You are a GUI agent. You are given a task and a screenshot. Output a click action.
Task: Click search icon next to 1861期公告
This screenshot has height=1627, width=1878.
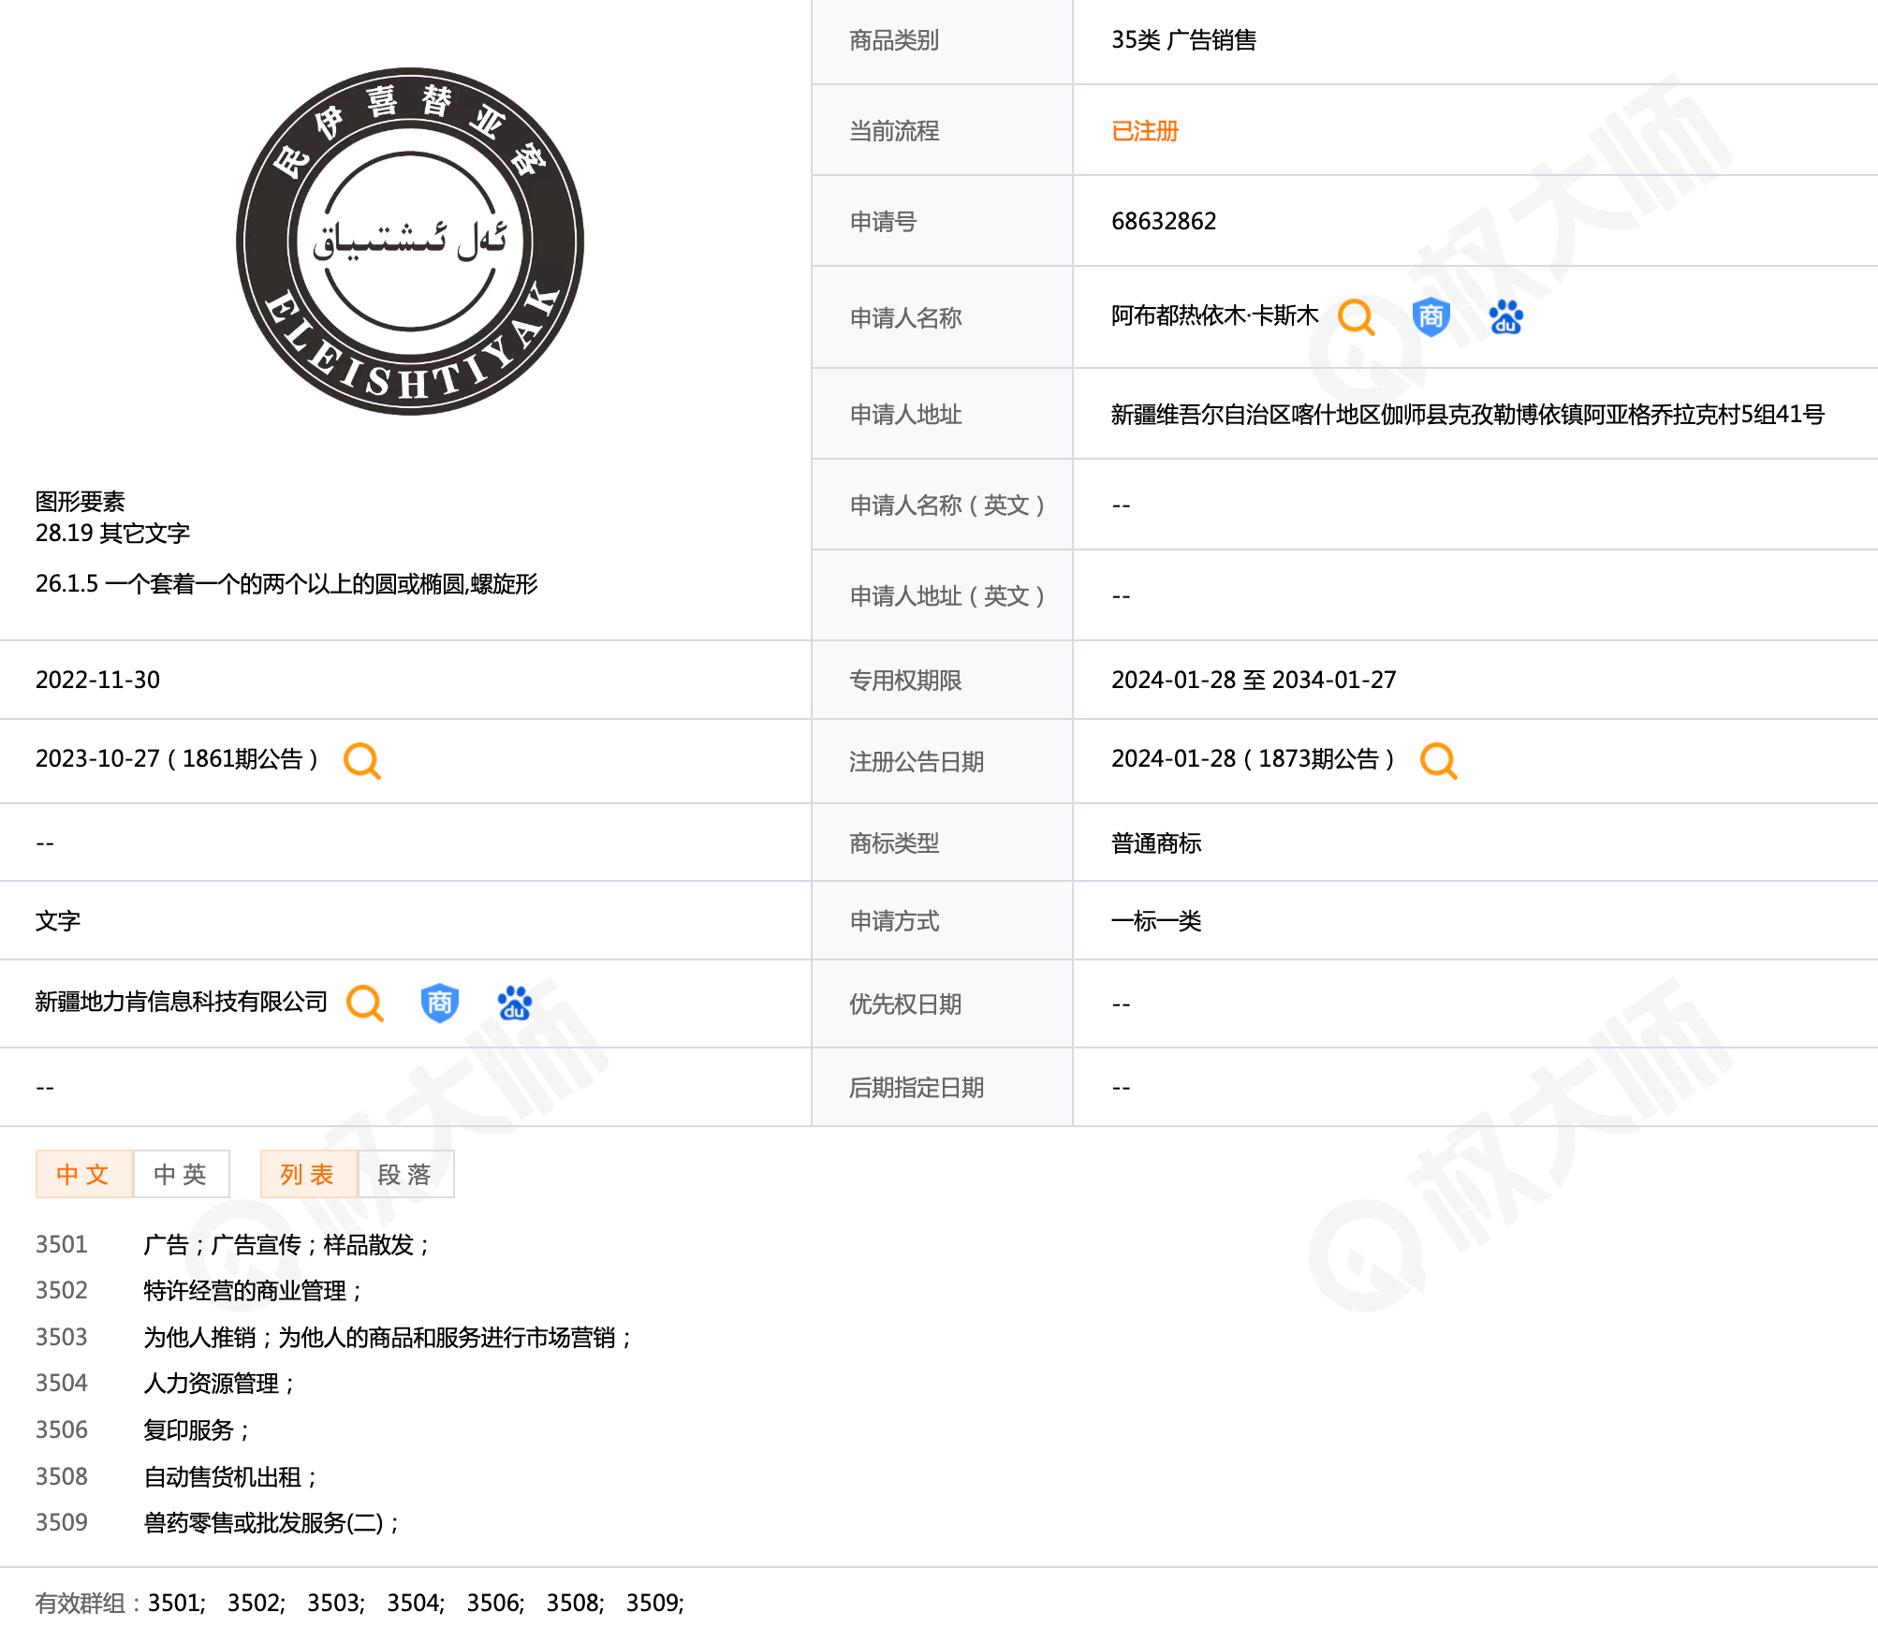(362, 760)
